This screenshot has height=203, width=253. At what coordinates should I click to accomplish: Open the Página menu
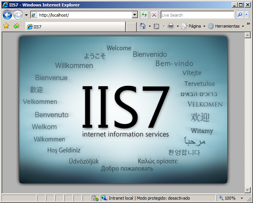pos(194,26)
